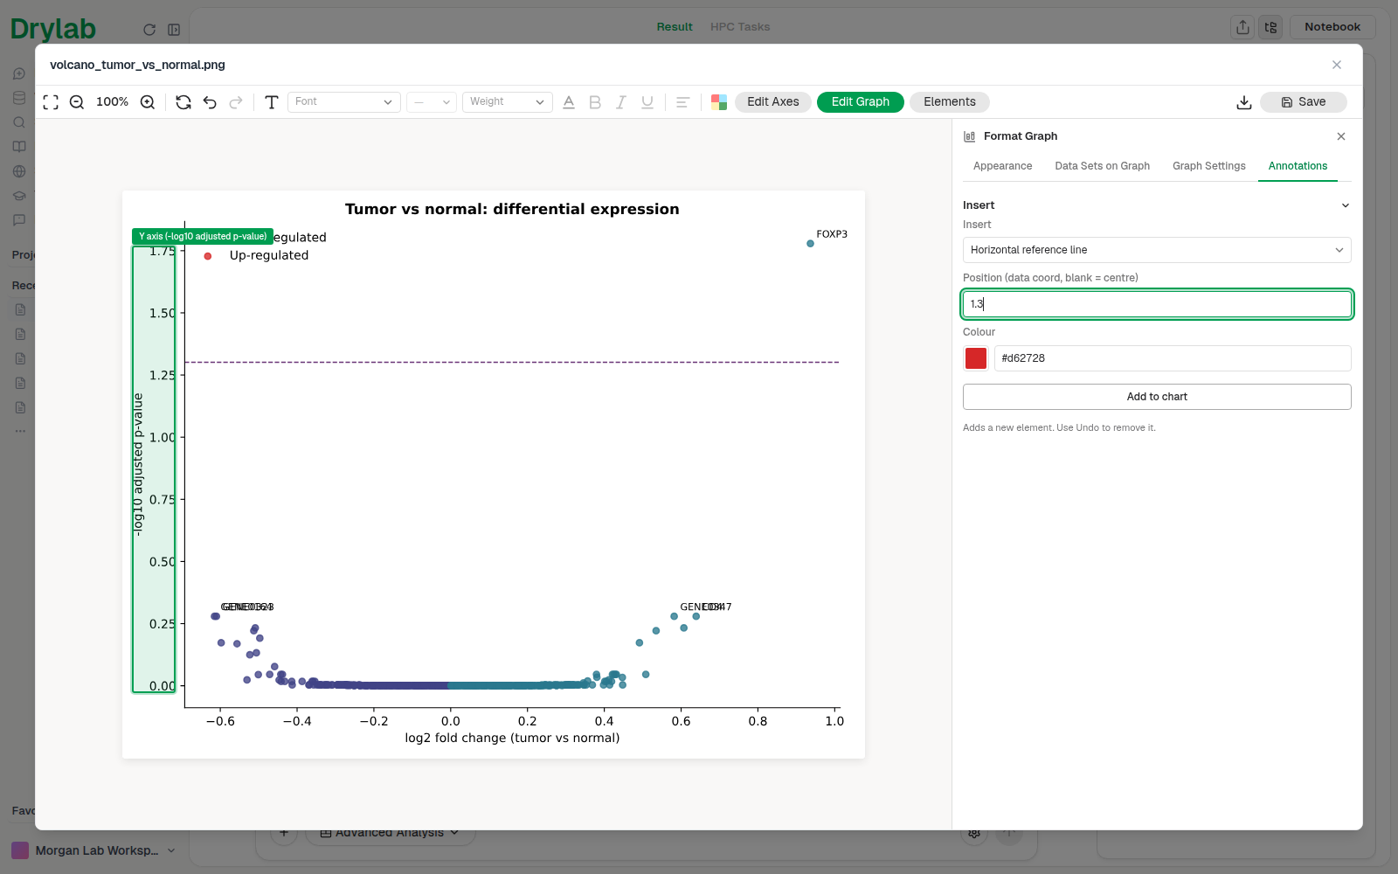
Task: Zoom in with the magnifier plus icon
Action: click(148, 102)
